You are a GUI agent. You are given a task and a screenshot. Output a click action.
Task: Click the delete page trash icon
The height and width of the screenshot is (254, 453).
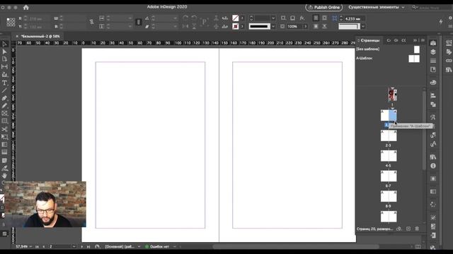(417, 229)
